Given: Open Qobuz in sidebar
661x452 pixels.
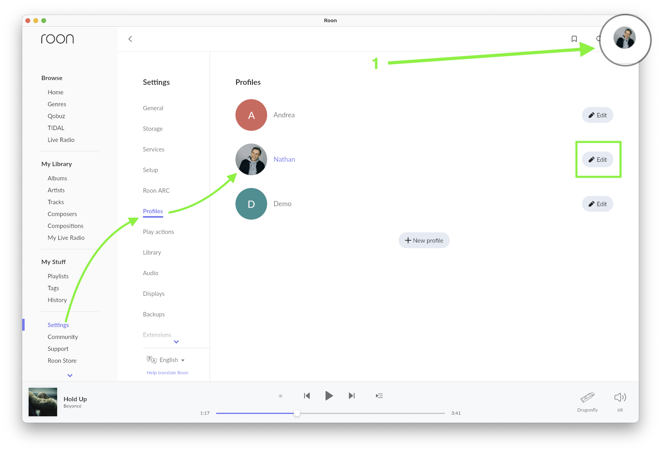Looking at the screenshot, I should click(56, 116).
